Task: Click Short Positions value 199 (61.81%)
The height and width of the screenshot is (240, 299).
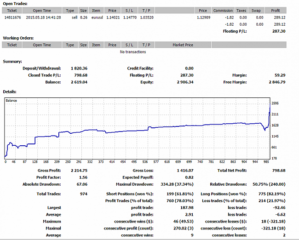Action: click(x=180, y=194)
